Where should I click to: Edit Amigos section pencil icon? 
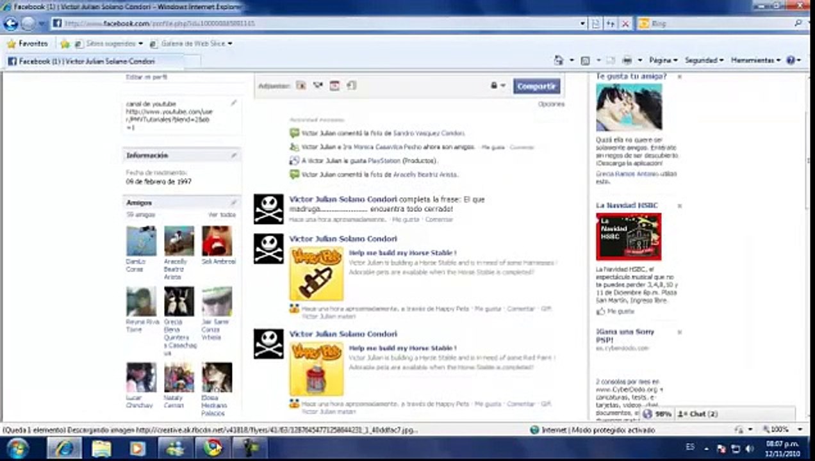pyautogui.click(x=234, y=202)
